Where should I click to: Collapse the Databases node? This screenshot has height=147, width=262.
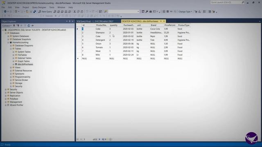[x=6, y=33]
